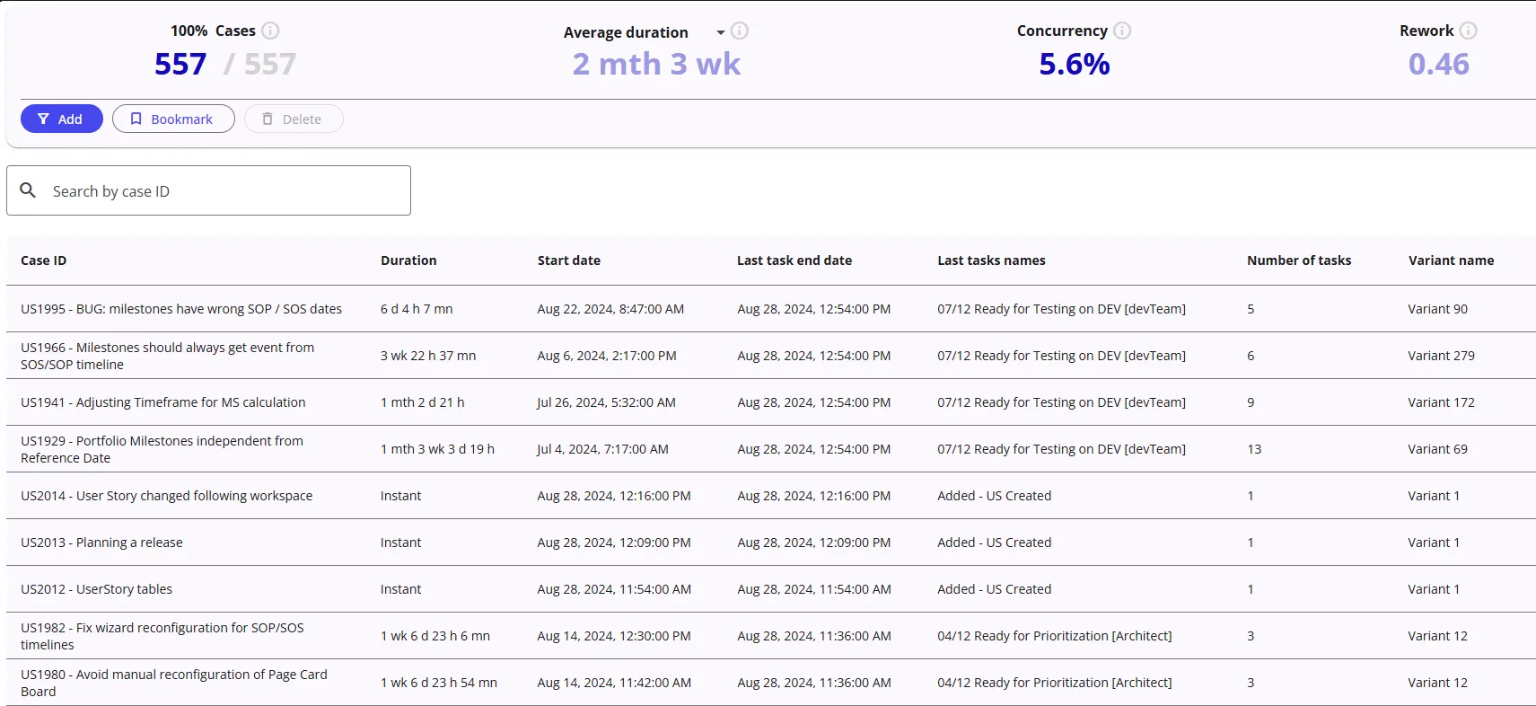Click the Variant name column header
Screen dimensions: 1536x706
pos(1451,260)
